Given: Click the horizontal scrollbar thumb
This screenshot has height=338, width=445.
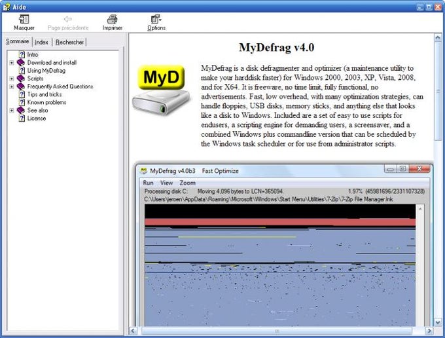Looking at the screenshot, I should [x=277, y=331].
